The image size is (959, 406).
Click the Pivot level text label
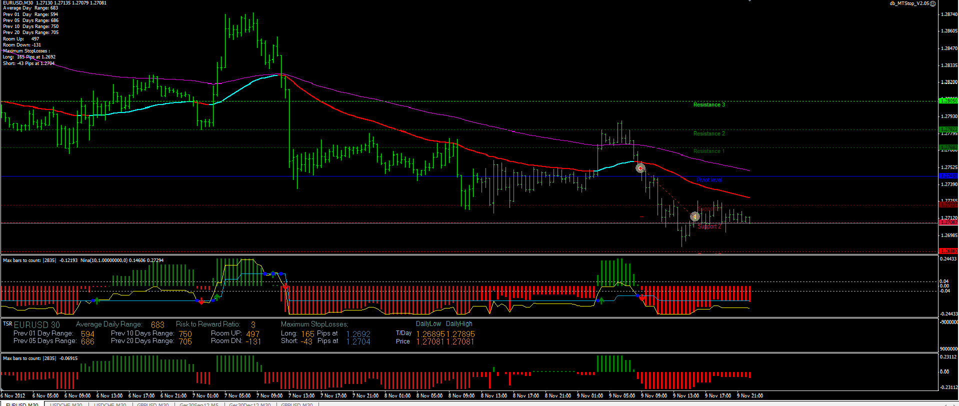point(709,180)
